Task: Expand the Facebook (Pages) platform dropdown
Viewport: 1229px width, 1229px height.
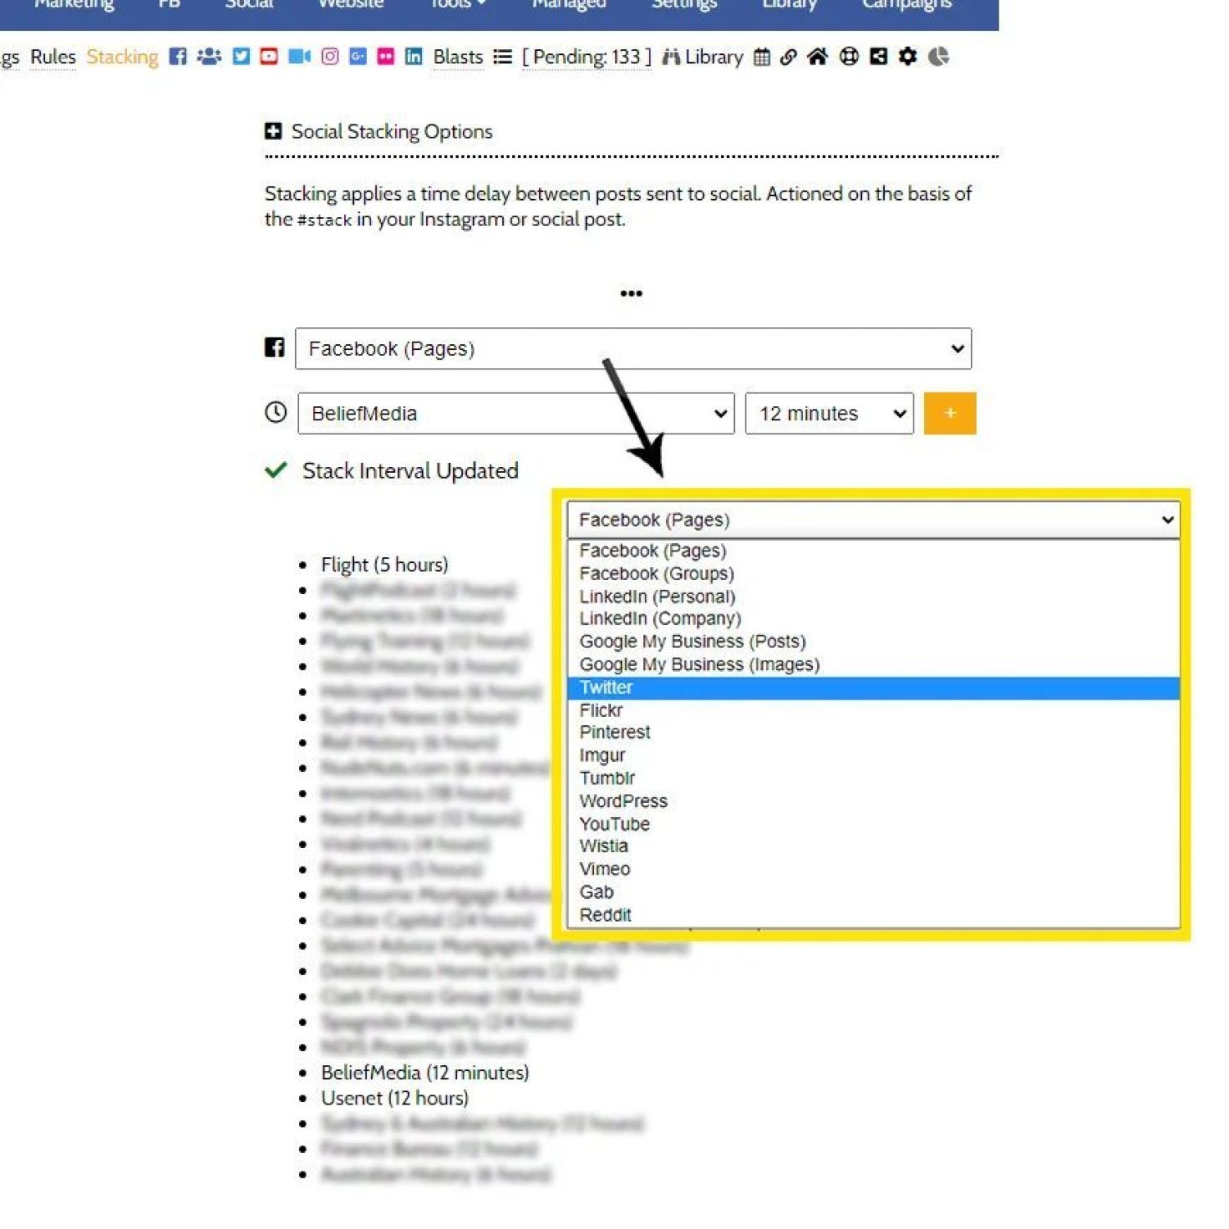Action: pyautogui.click(x=633, y=349)
